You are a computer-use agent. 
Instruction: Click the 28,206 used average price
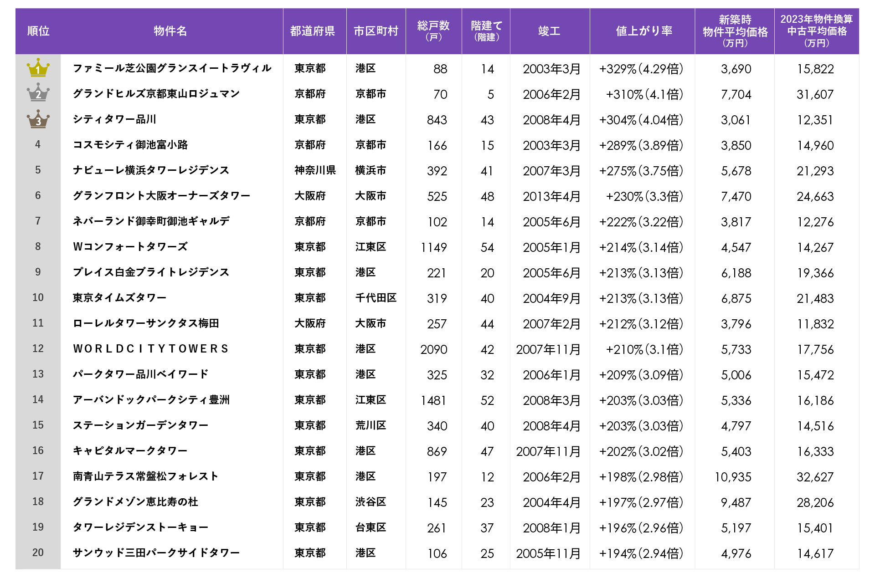[x=815, y=502]
